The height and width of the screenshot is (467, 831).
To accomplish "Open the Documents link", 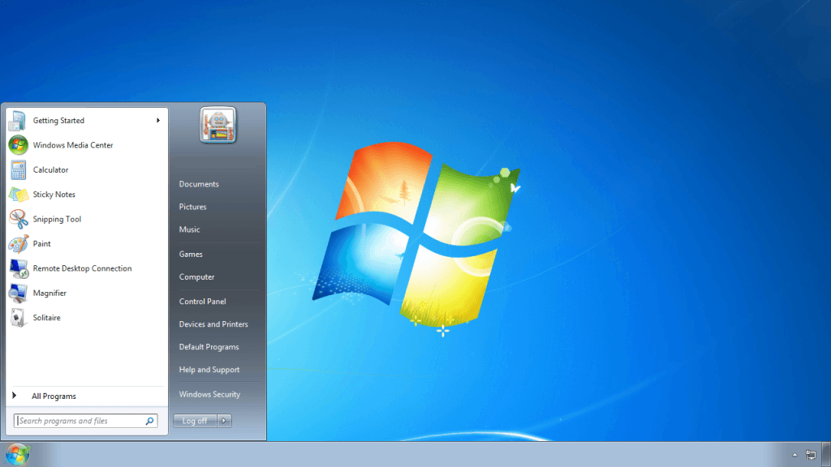I will click(x=199, y=184).
